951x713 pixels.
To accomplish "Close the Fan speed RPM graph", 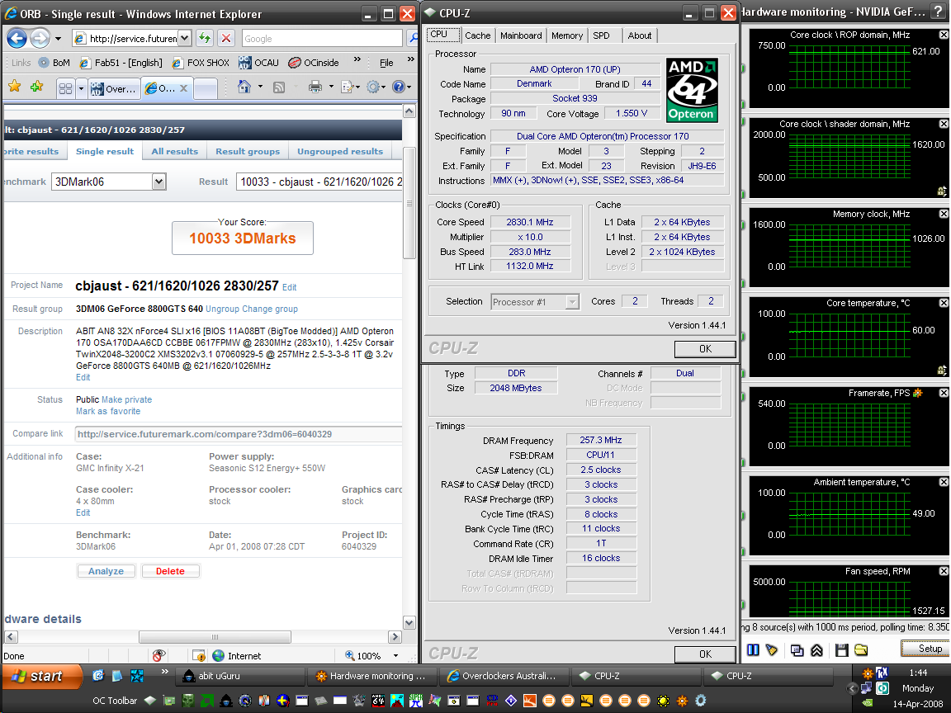I will tap(944, 571).
